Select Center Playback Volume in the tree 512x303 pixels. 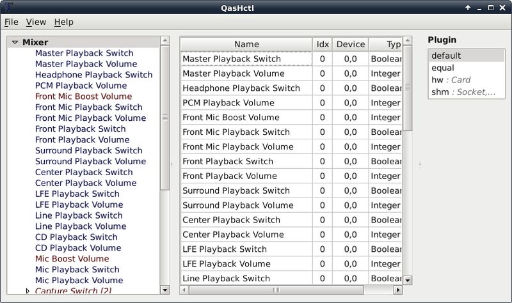[x=86, y=183]
